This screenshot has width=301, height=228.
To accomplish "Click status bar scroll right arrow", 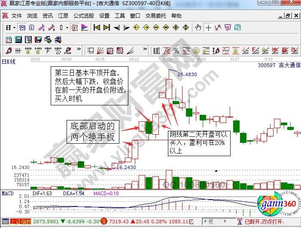I will [x=225, y=222].
